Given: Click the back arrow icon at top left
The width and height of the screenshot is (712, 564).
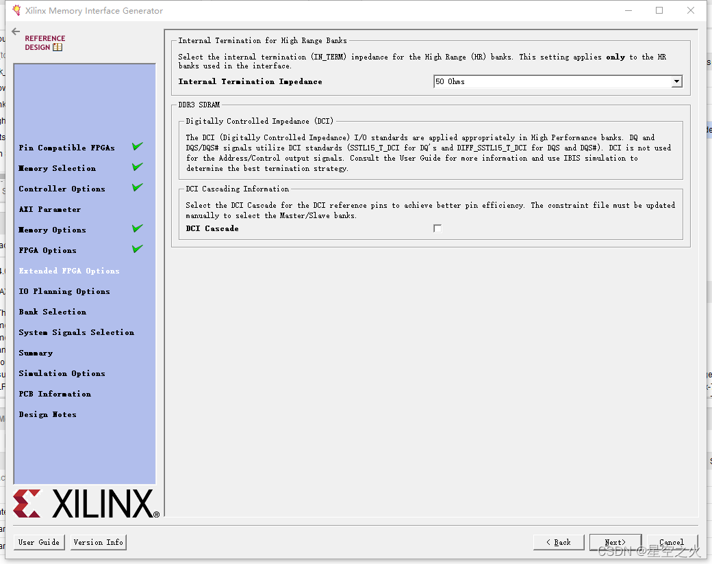Looking at the screenshot, I should pyautogui.click(x=16, y=31).
